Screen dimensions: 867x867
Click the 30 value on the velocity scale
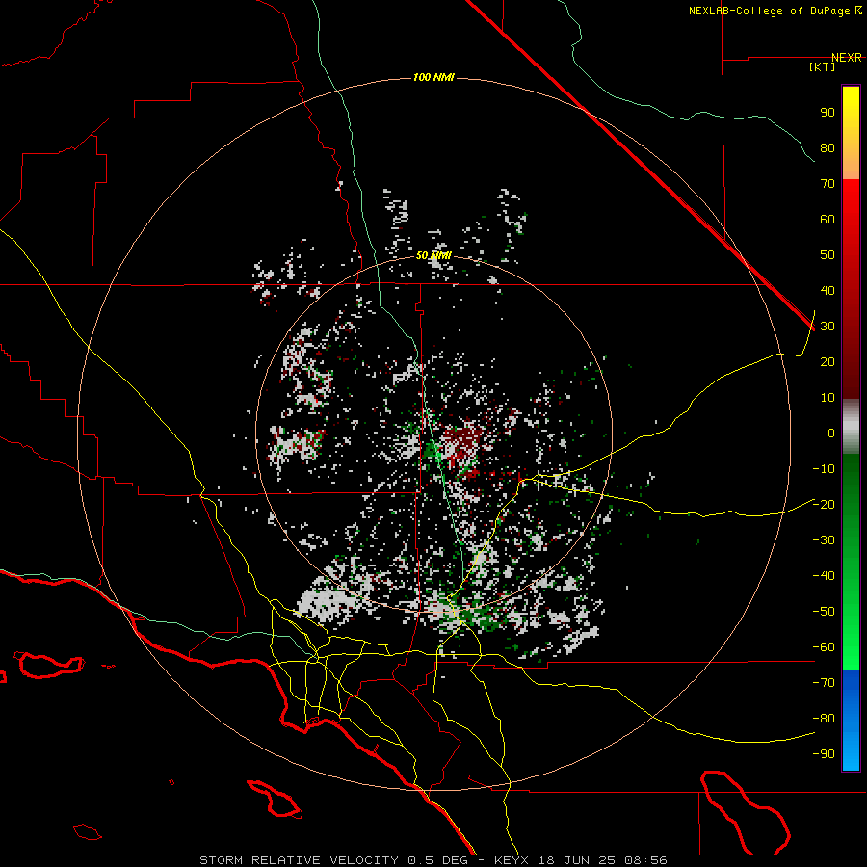pos(828,327)
